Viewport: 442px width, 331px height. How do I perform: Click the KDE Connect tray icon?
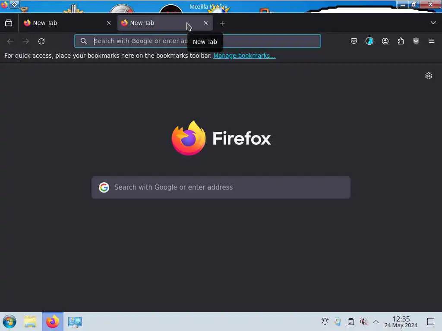pyautogui.click(x=338, y=321)
